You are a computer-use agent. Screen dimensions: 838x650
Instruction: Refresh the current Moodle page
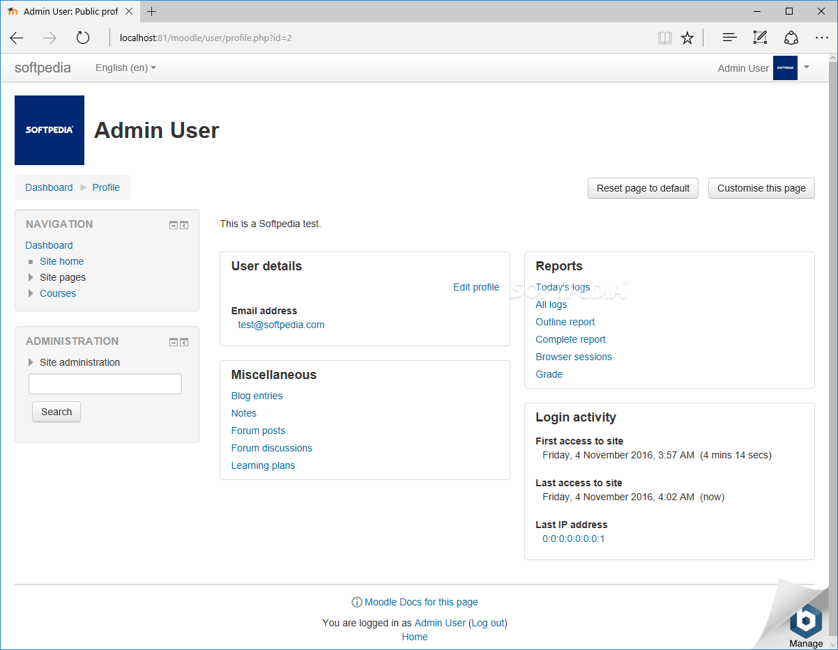click(x=83, y=38)
